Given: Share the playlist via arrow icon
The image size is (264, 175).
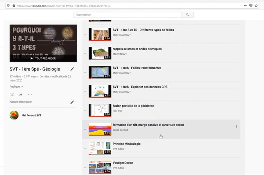Looking at the screenshot, I should [21, 95].
